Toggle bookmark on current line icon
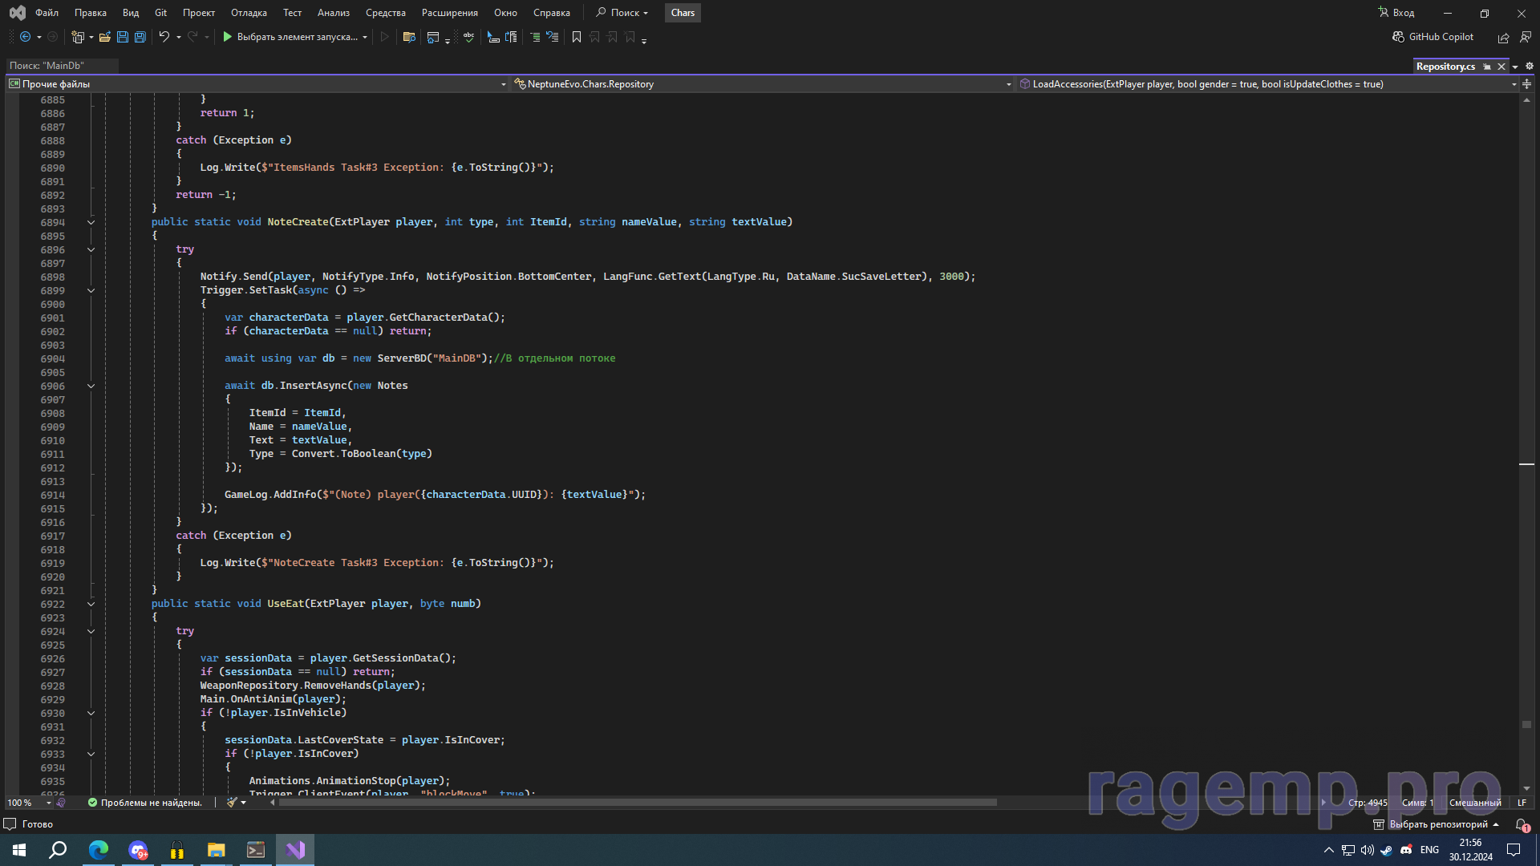 coord(576,37)
